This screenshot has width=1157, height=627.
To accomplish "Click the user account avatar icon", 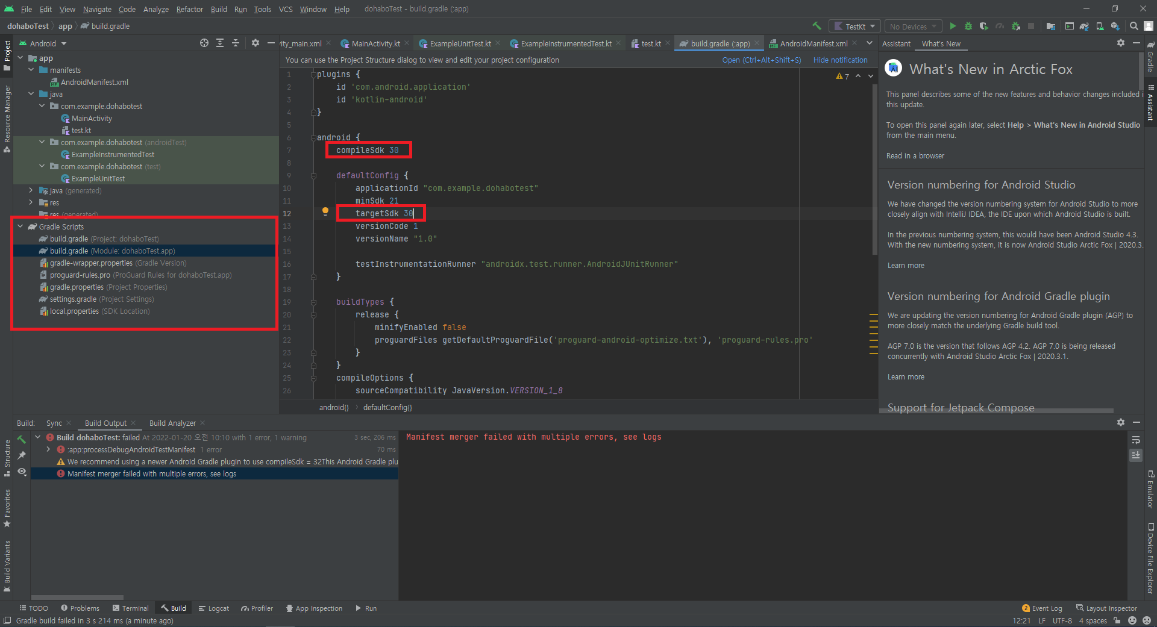I will coord(1149,26).
